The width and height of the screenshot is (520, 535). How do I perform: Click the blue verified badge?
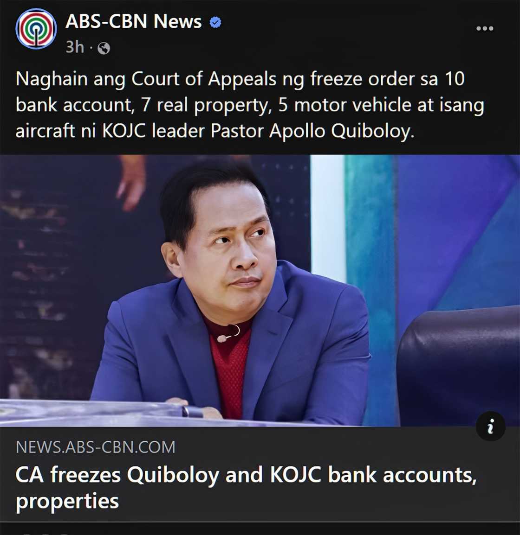[x=215, y=23]
